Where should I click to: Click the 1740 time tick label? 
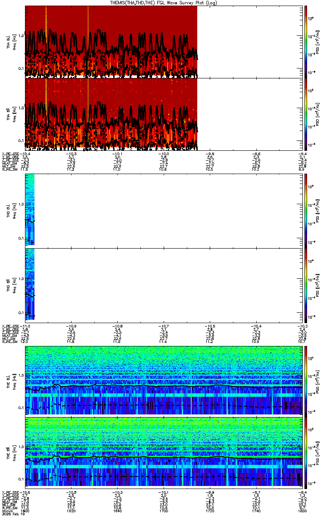pos(256,511)
